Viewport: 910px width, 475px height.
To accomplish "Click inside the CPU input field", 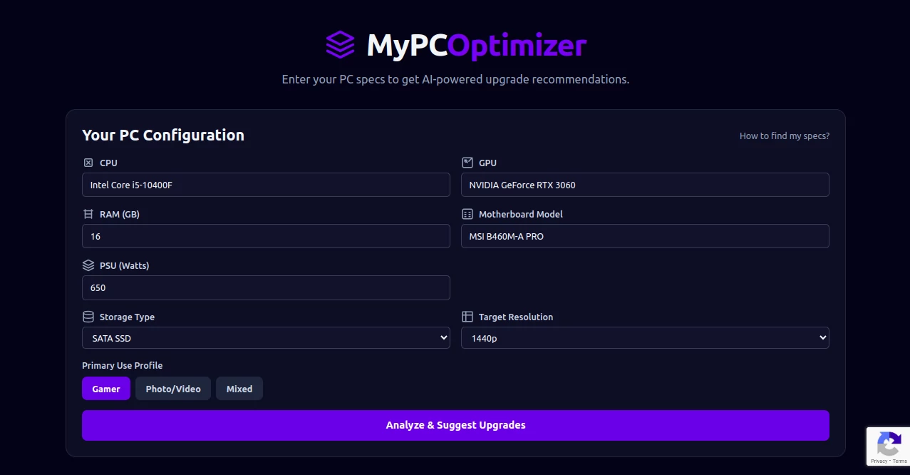I will [x=266, y=185].
